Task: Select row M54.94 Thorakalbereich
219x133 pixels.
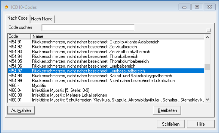Action: click(x=106, y=56)
